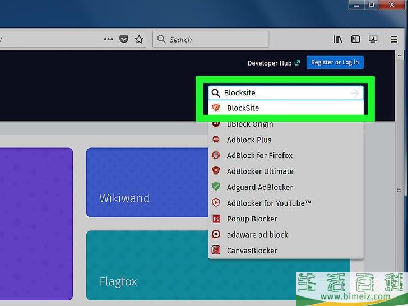
Task: Click the Register or Log in button
Action: (x=335, y=62)
